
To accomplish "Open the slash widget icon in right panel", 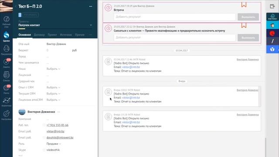I will (272, 41).
